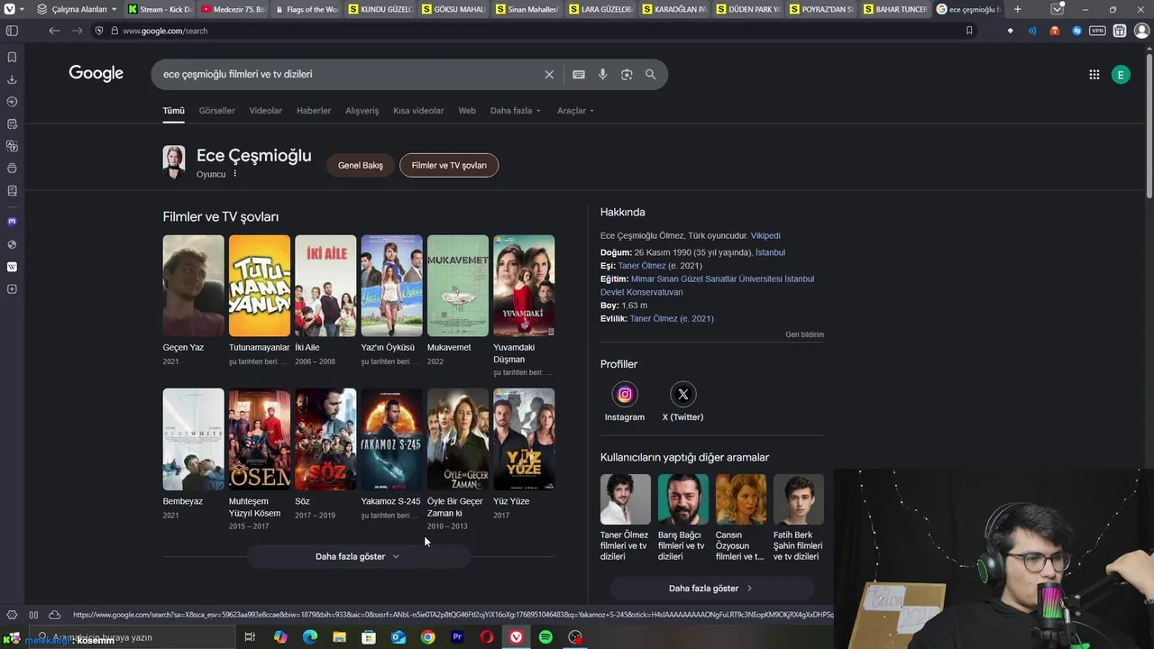Switch to the Görseller results tab
Screen dimensions: 1154x649
216,111
